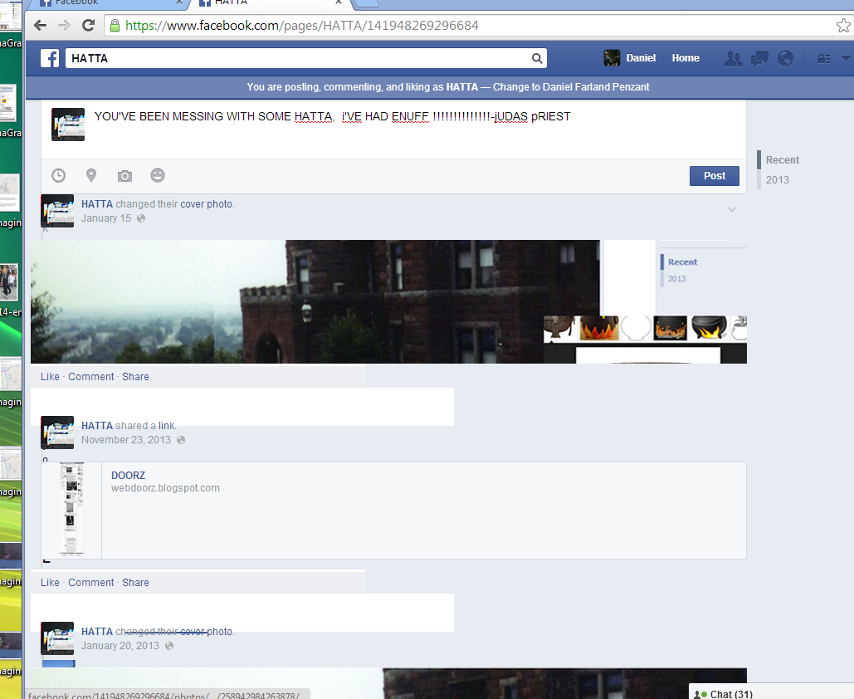Open the HATTA name link on the cover photo post
The width and height of the screenshot is (854, 699).
[x=97, y=204]
